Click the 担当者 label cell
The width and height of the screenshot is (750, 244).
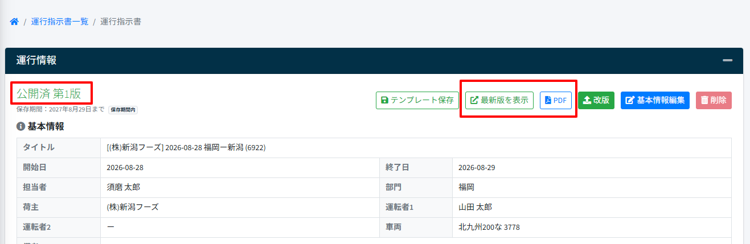click(x=59, y=187)
